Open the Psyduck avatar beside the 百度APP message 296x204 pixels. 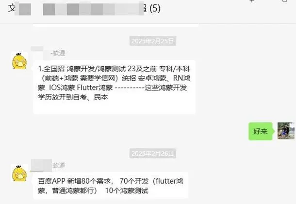pyautogui.click(x=19, y=173)
